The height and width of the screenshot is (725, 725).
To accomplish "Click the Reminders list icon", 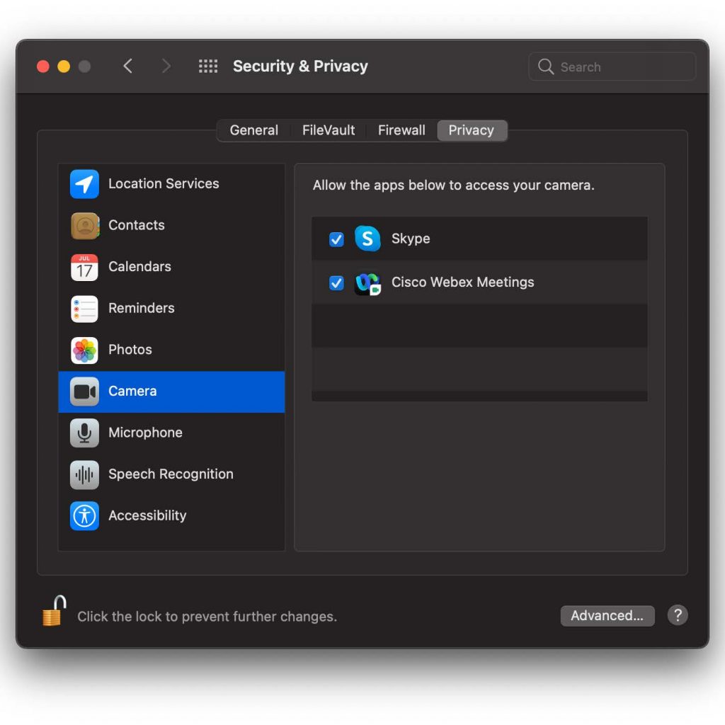I will [84, 309].
